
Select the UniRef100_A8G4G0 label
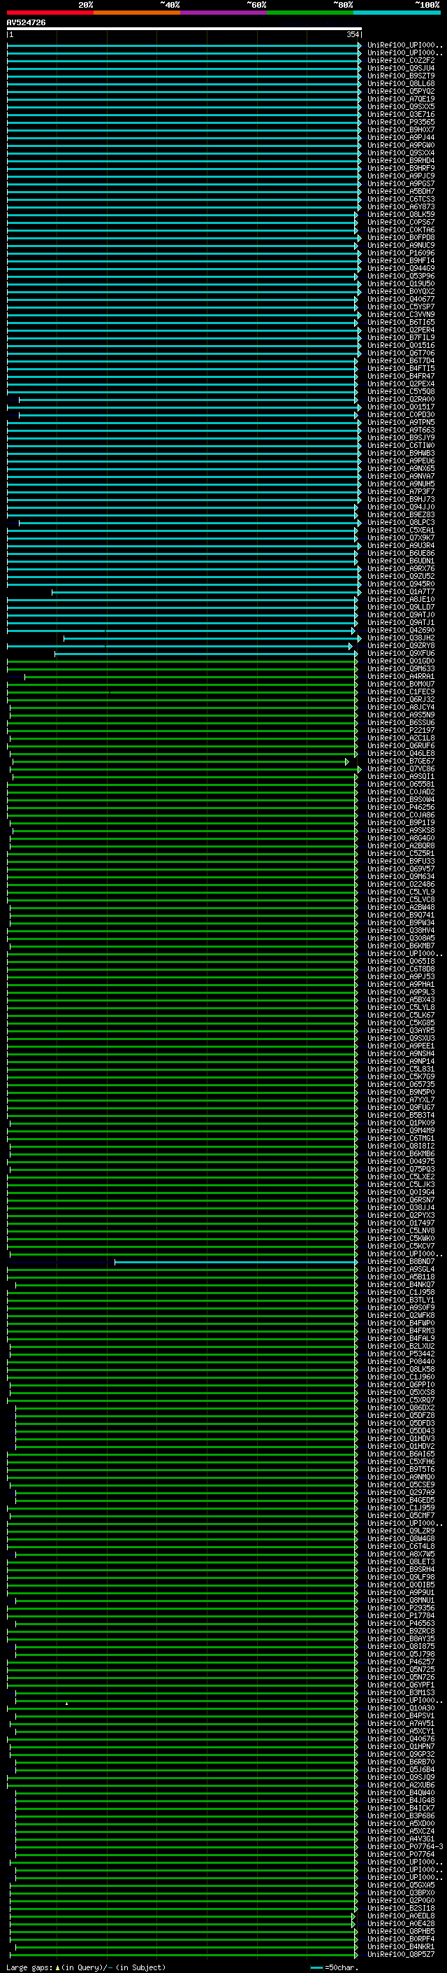[400, 838]
